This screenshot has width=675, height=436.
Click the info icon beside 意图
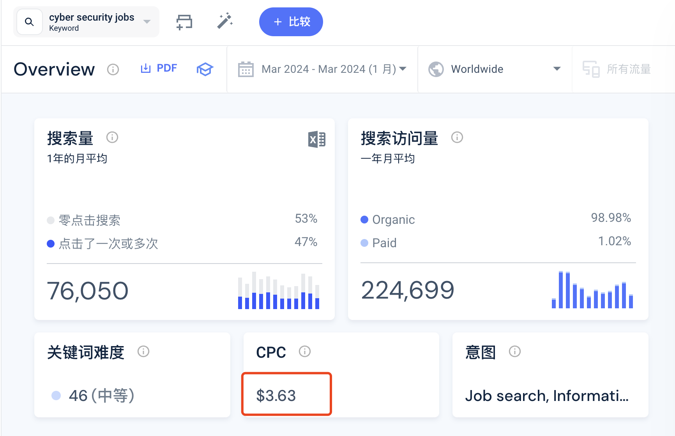[515, 352]
